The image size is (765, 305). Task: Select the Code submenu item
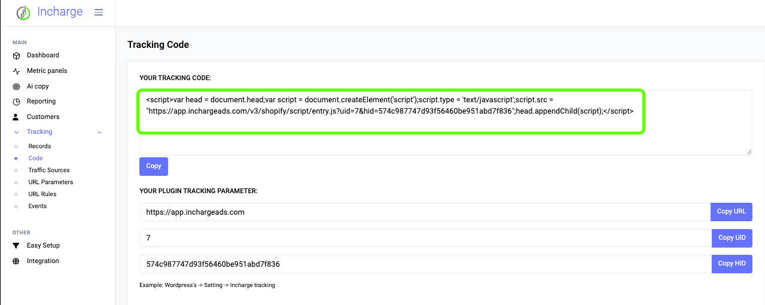(35, 158)
